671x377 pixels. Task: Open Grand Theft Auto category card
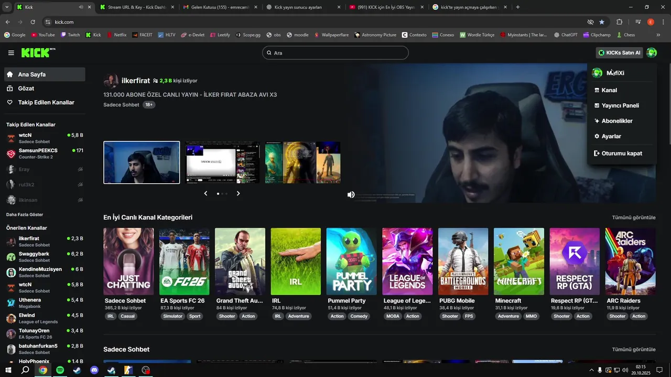point(240,261)
